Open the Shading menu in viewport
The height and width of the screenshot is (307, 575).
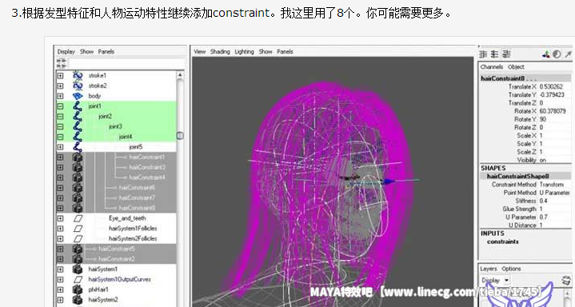(x=220, y=52)
